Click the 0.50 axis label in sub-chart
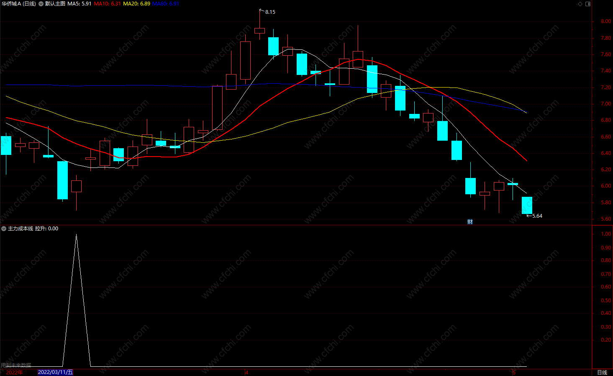Screen dimensions: 613x376 pyautogui.click(x=606, y=301)
